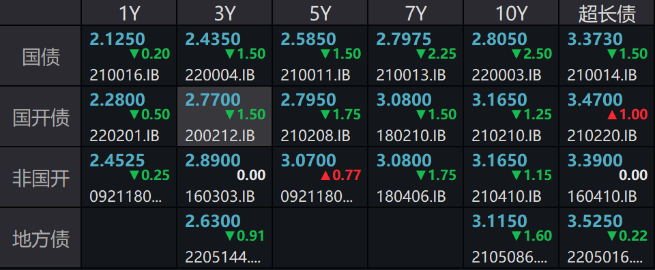Select the highlighted cell 200212.IB
Image resolution: width=655 pixels, height=270 pixels.
click(x=224, y=117)
